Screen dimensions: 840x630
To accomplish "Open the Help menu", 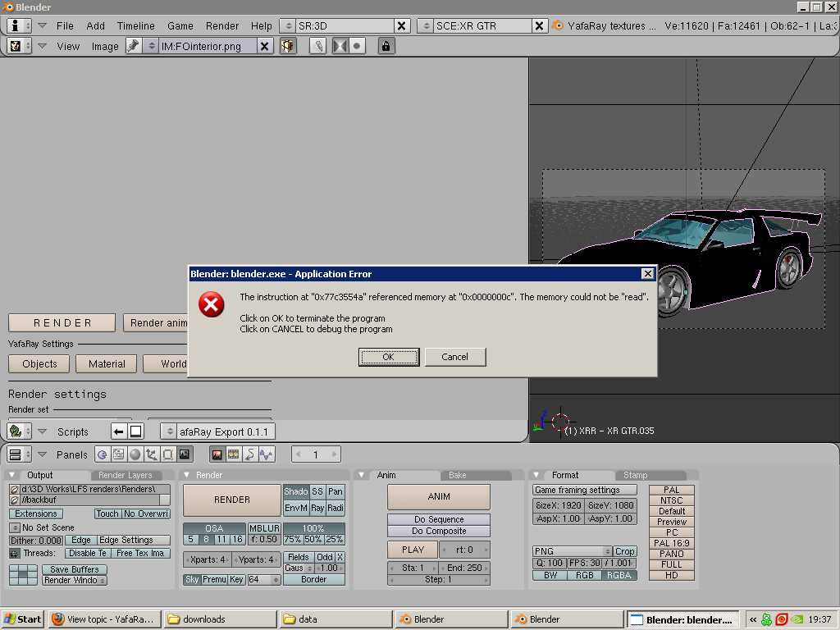I will point(262,25).
